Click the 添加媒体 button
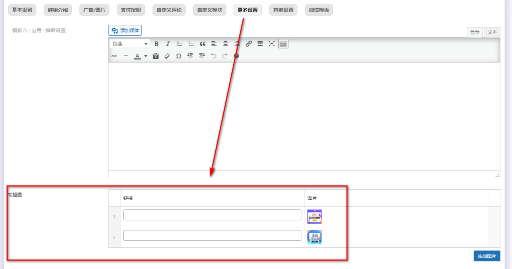 point(125,31)
